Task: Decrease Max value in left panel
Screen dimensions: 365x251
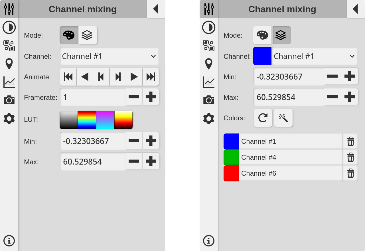Action: (134, 161)
